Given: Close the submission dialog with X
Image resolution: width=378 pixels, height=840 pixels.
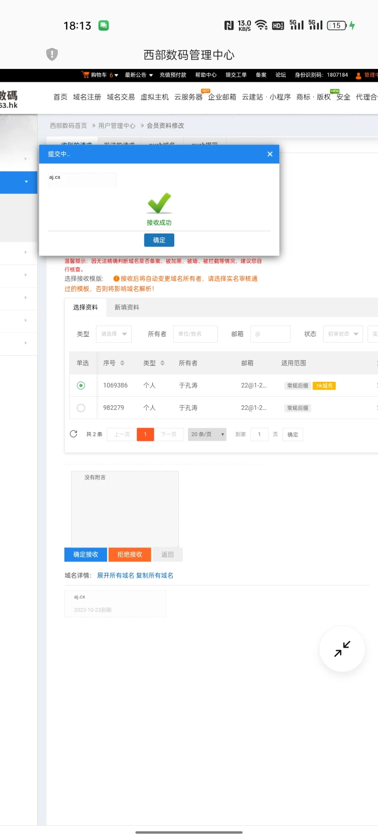Looking at the screenshot, I should click(270, 154).
